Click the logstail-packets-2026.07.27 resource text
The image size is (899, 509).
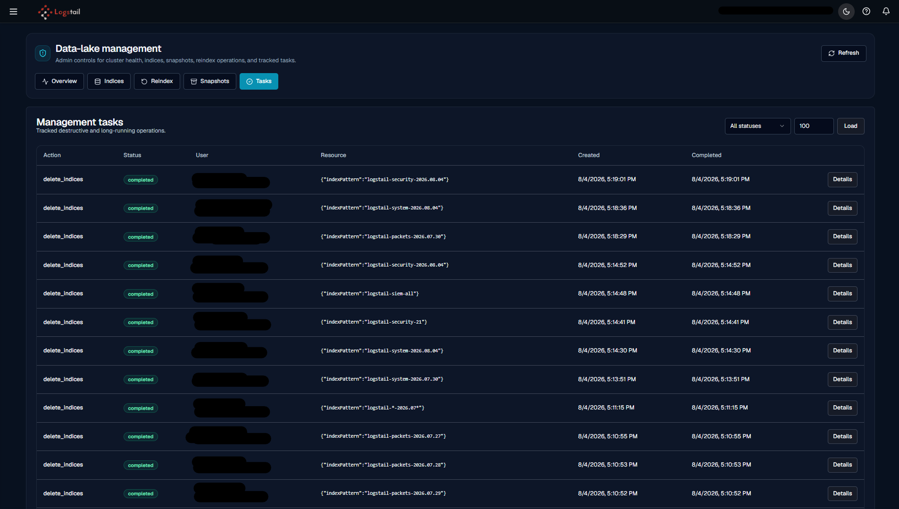pyautogui.click(x=383, y=436)
